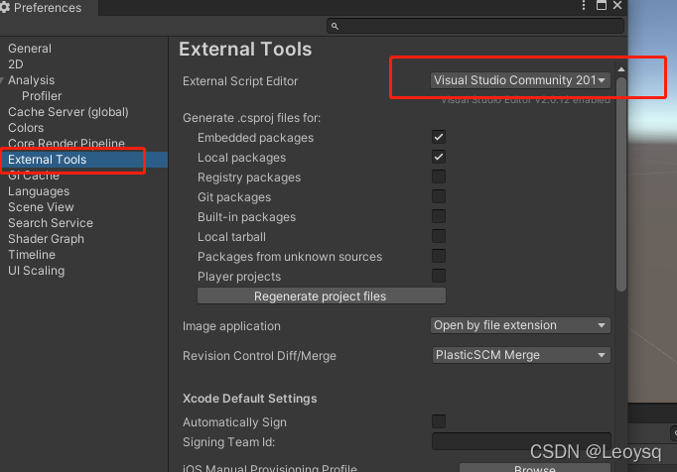Viewport: 677px width, 472px height.
Task: Open Core Render Pipeline preferences
Action: coord(67,143)
